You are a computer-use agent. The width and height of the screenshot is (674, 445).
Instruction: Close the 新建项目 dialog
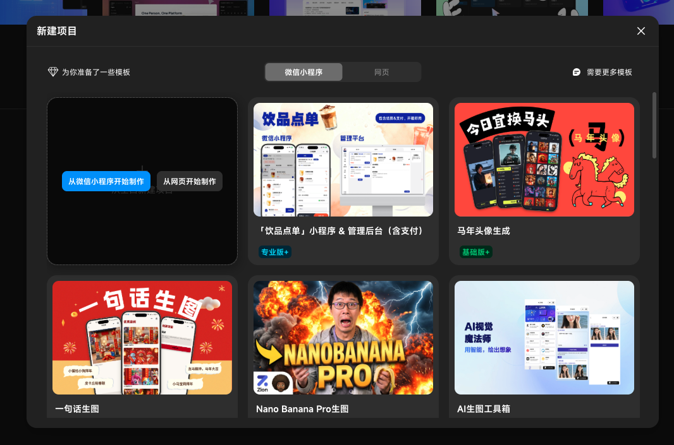click(640, 30)
